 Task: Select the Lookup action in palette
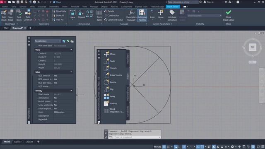point(111,103)
